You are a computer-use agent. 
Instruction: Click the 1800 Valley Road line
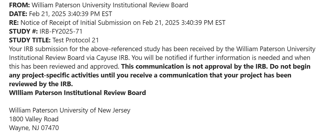[34, 119]
